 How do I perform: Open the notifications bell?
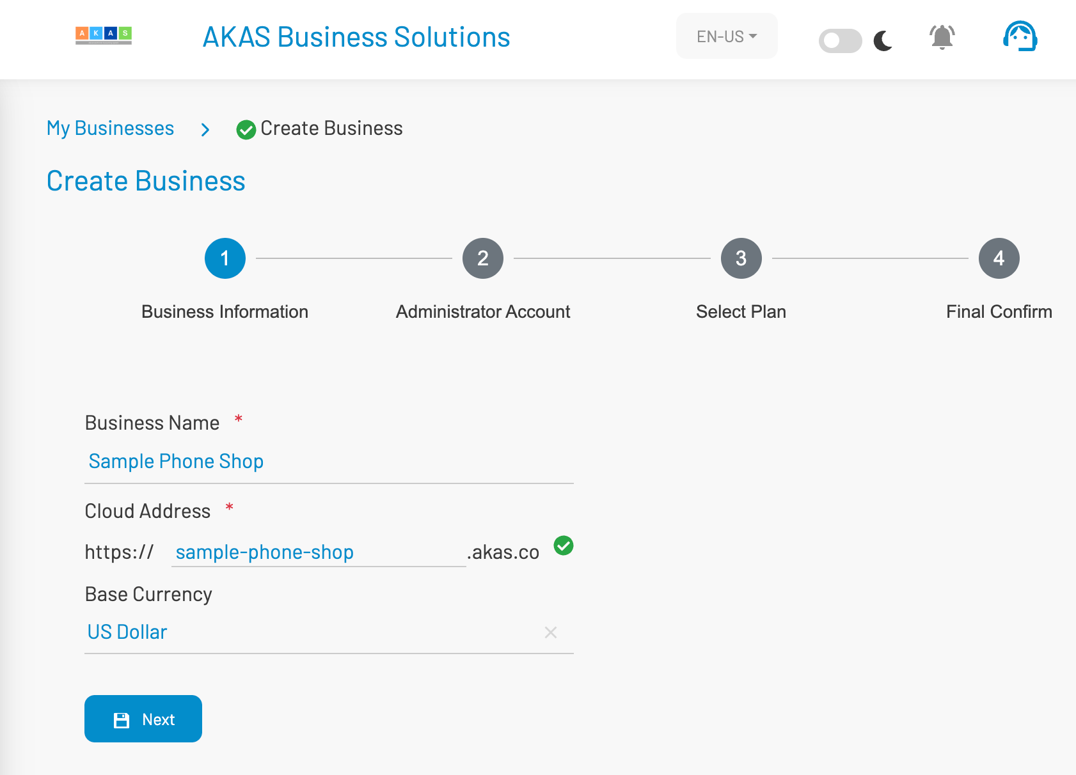[x=942, y=37]
